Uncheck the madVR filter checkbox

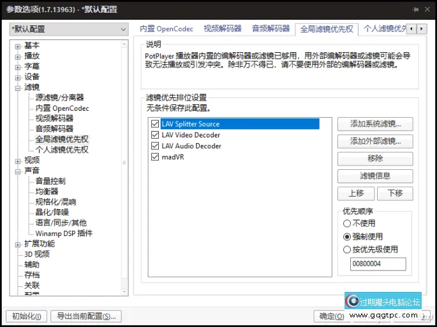pos(155,157)
